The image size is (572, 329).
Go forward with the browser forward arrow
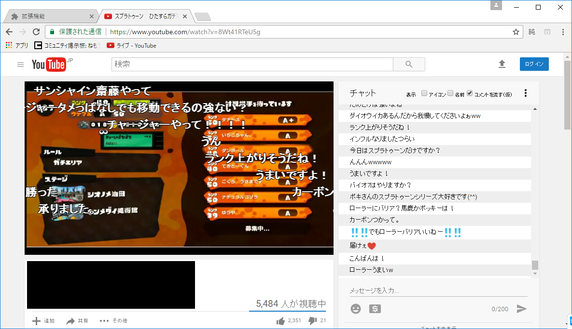click(x=23, y=32)
